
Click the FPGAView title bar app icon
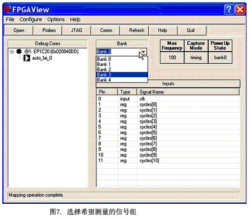pyautogui.click(x=8, y=9)
